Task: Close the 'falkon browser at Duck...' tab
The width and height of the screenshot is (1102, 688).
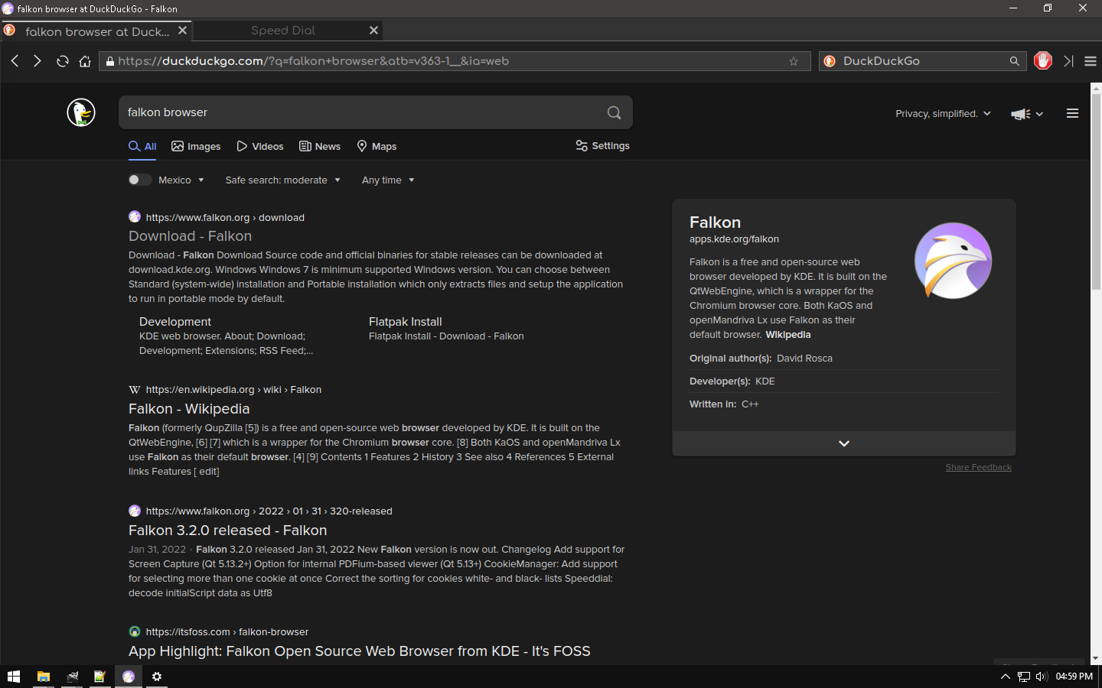Action: click(x=182, y=31)
